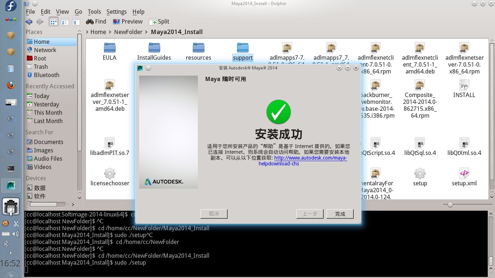Screen dimensions: 495x278
Task: Open the File menu
Action: pos(30,12)
